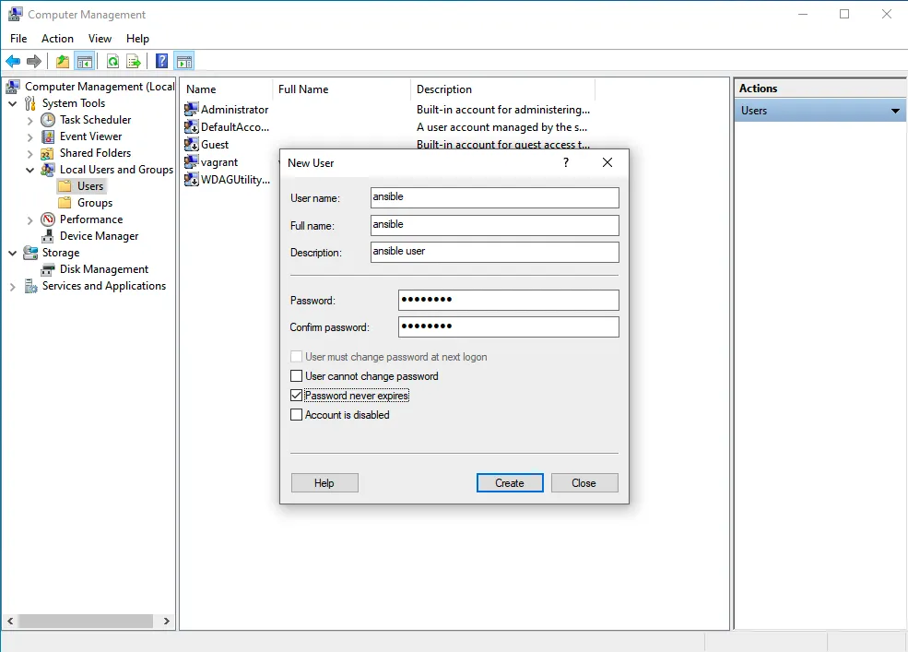Click the Refresh toolbar icon
This screenshot has width=908, height=652.
pyautogui.click(x=112, y=61)
